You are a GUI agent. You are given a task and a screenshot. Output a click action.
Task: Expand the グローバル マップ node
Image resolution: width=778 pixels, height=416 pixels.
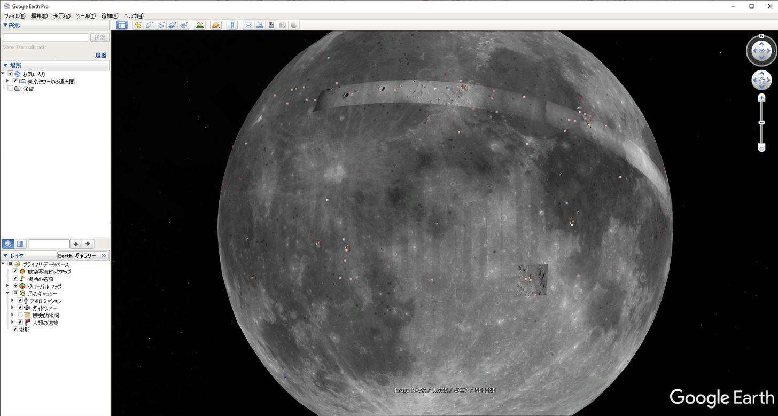point(7,286)
